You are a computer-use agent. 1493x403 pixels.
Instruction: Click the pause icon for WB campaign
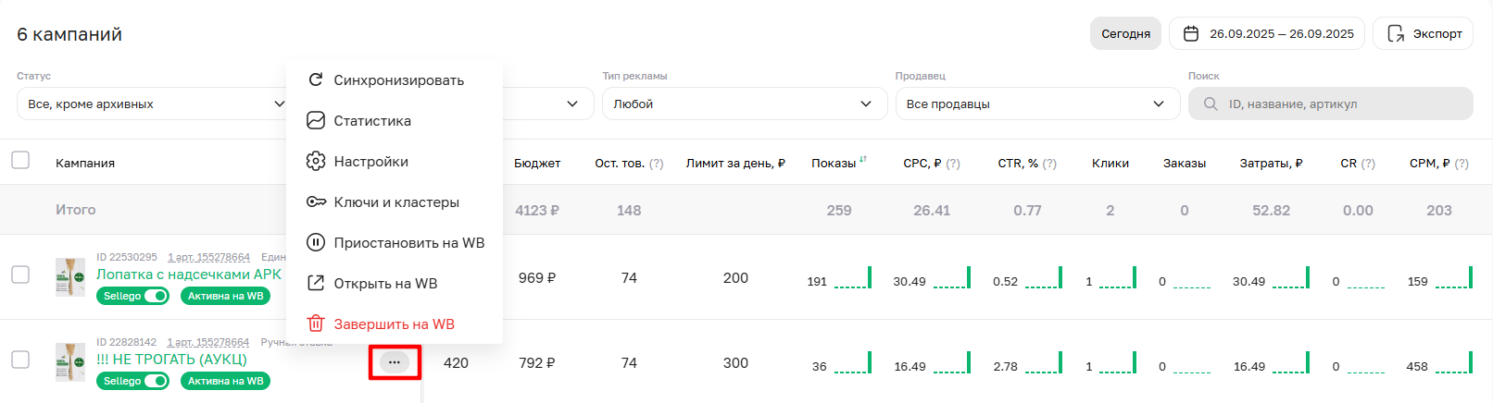(x=316, y=243)
